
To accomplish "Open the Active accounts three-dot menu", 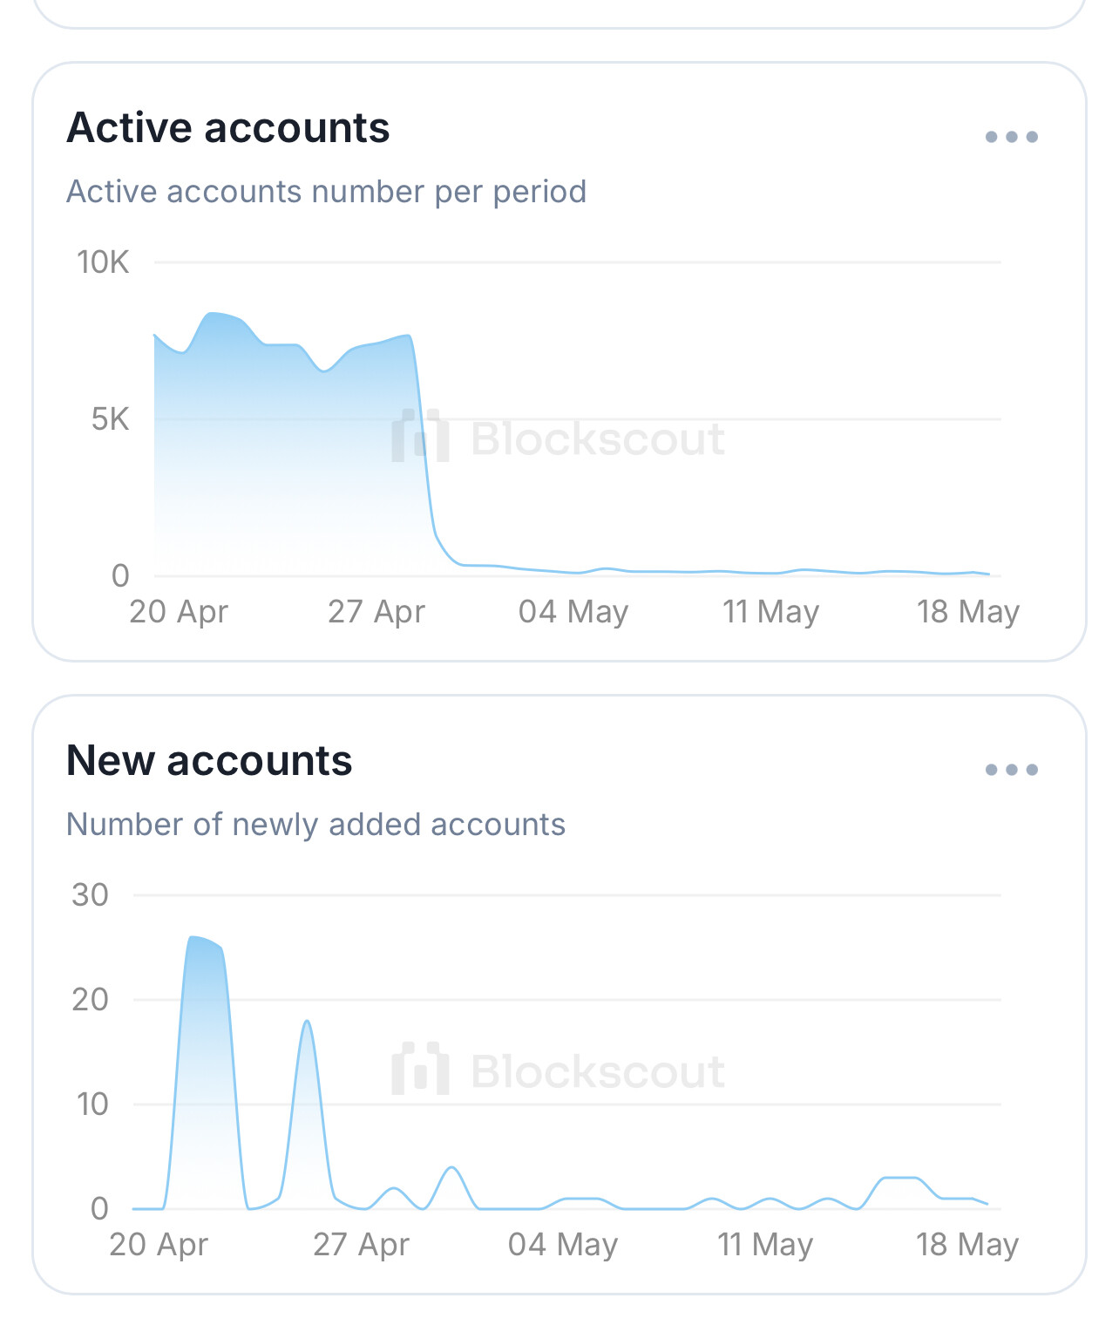I will tap(1011, 137).
